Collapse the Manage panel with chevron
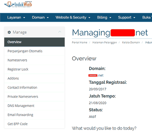Image resolution: width=152 pixels, height=132 pixels. click(x=60, y=32)
